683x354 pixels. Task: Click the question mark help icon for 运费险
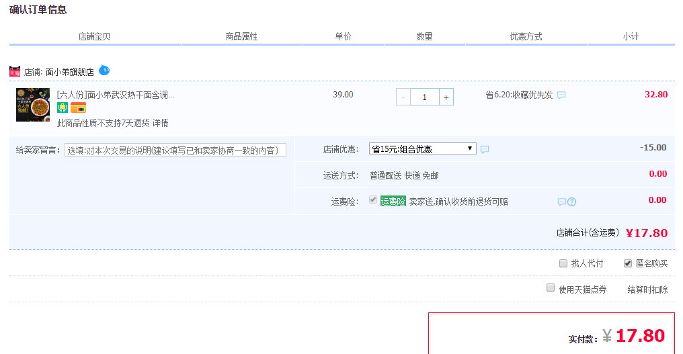point(572,202)
